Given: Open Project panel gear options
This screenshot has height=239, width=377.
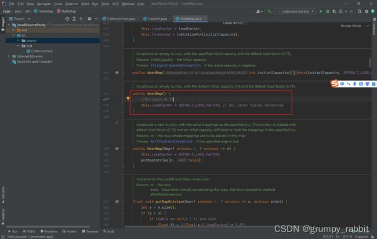Looking at the screenshot, I should pos(89,19).
